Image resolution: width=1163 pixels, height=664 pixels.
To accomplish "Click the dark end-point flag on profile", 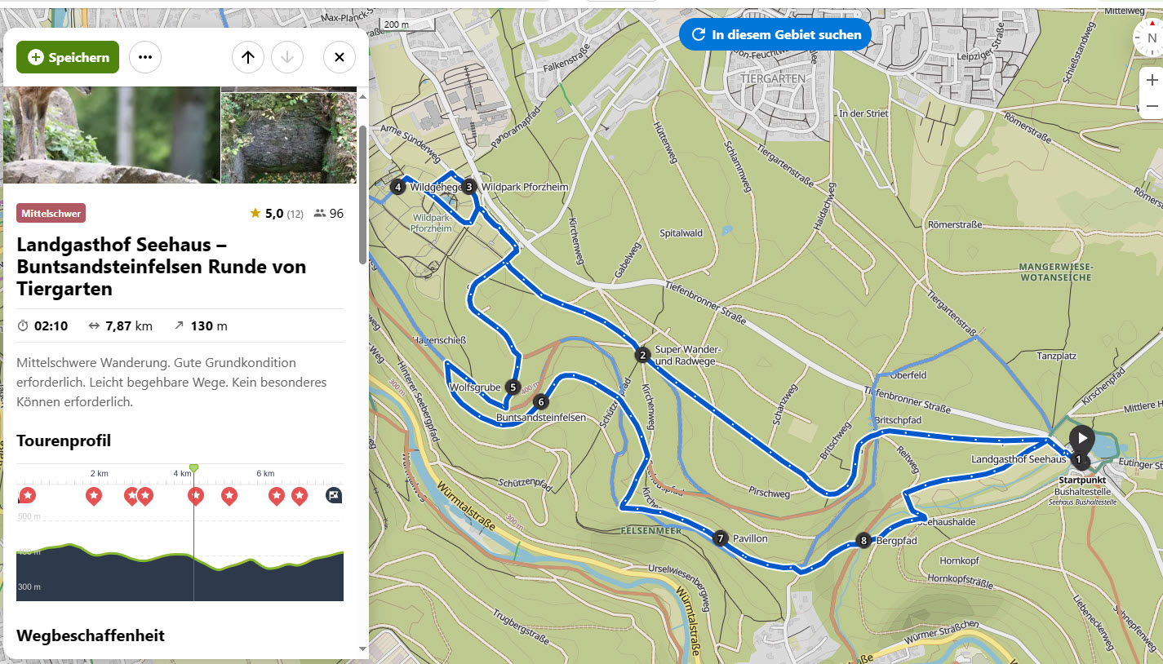I will pyautogui.click(x=334, y=495).
